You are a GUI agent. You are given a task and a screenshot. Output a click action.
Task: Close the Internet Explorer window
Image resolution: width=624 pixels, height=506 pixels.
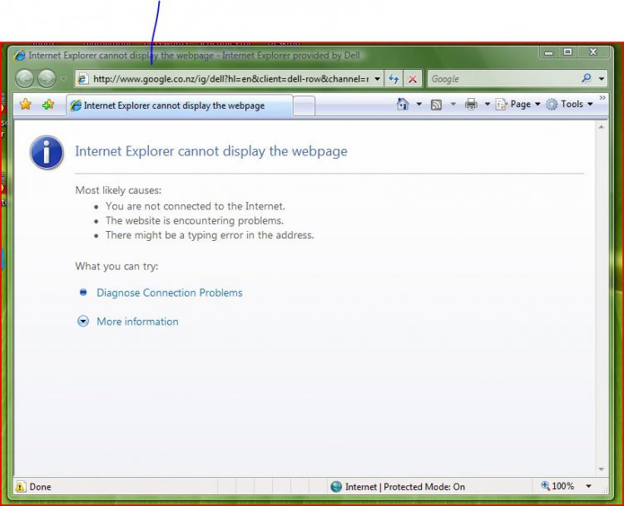tap(593, 52)
